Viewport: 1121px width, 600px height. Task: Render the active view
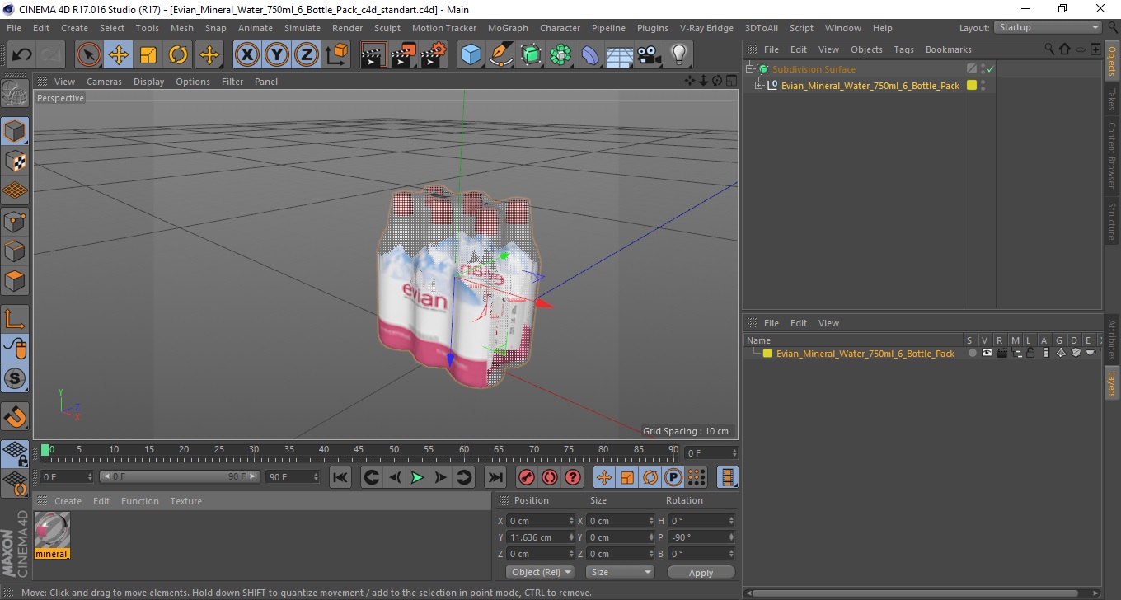(373, 55)
